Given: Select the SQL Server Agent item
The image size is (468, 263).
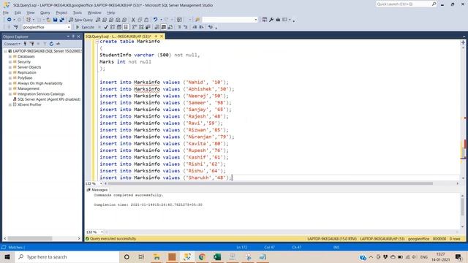Looking at the screenshot, I should point(49,99).
